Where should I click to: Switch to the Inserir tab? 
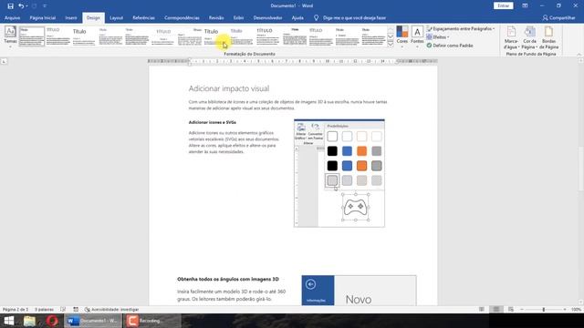point(71,18)
